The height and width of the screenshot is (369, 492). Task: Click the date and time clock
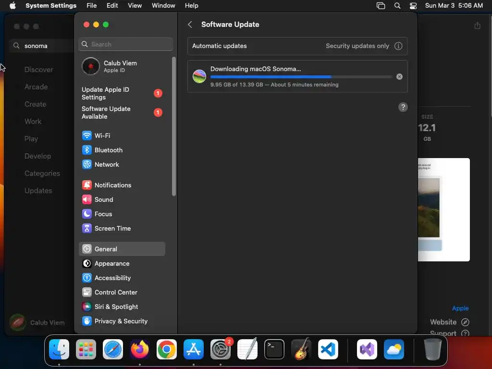pyautogui.click(x=454, y=6)
